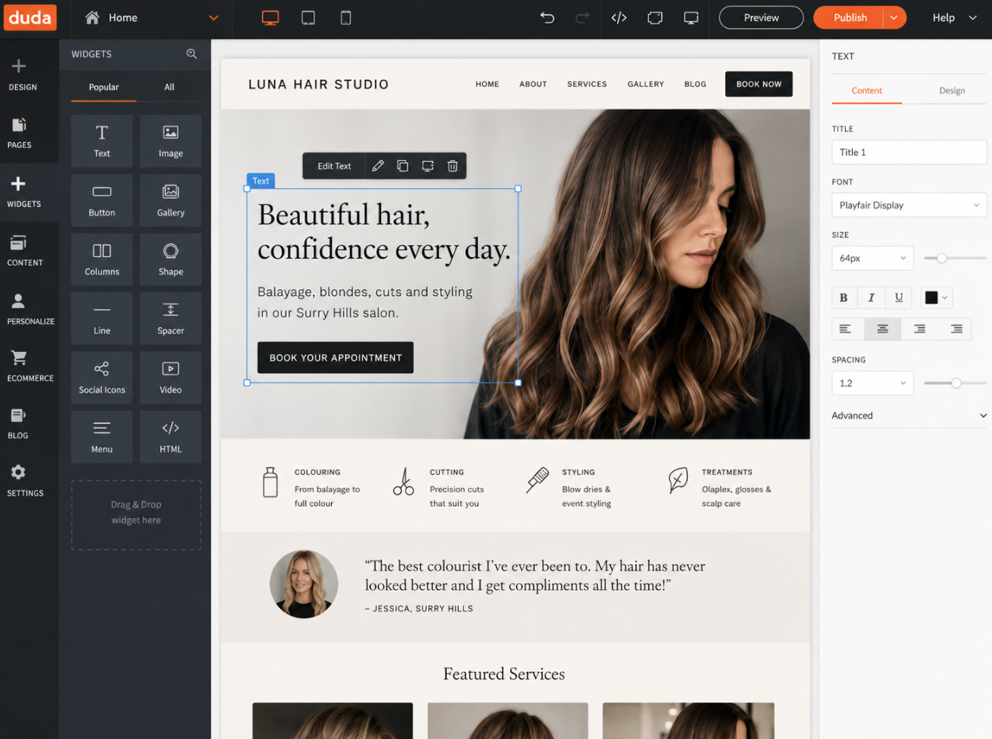This screenshot has height=739, width=992.
Task: Switch to tablet view icon
Action: pos(308,18)
